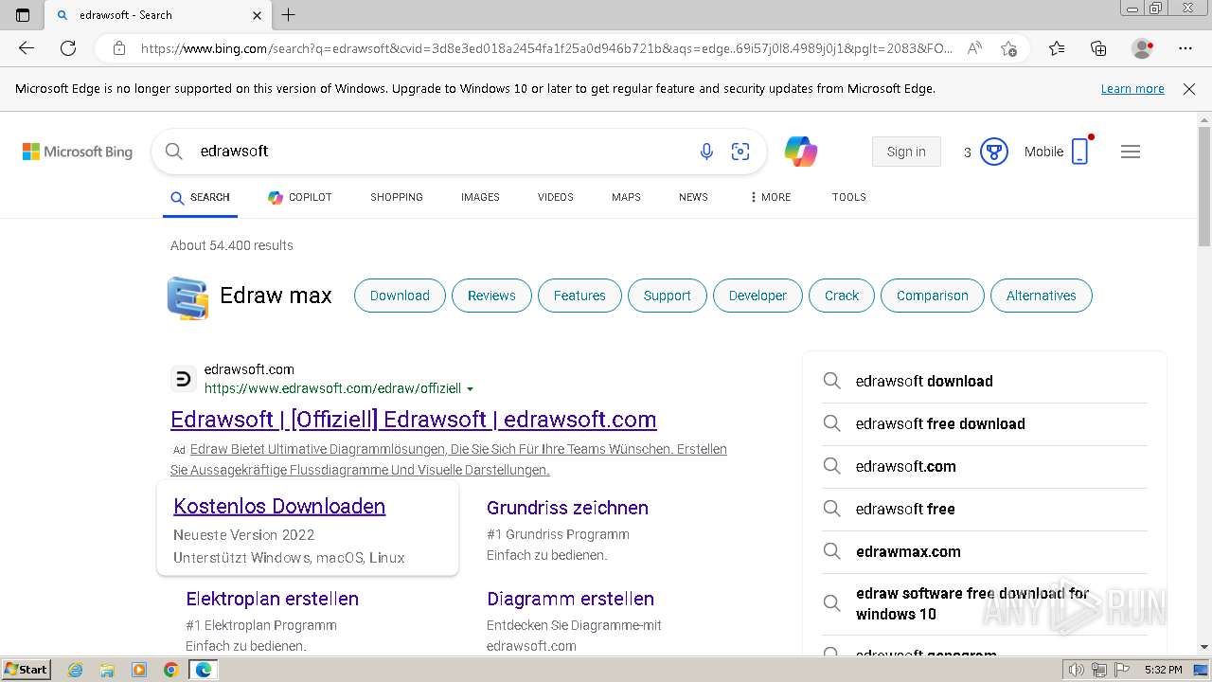Open the Diagramm erstellen link

coord(570,599)
